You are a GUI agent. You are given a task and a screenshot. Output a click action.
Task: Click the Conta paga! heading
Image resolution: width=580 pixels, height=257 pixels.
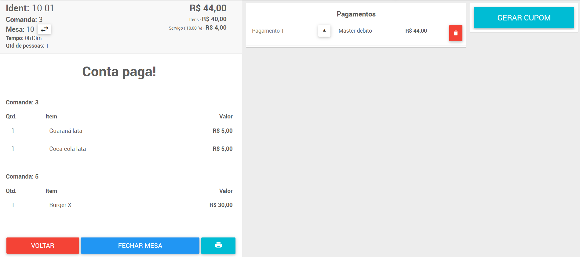119,72
